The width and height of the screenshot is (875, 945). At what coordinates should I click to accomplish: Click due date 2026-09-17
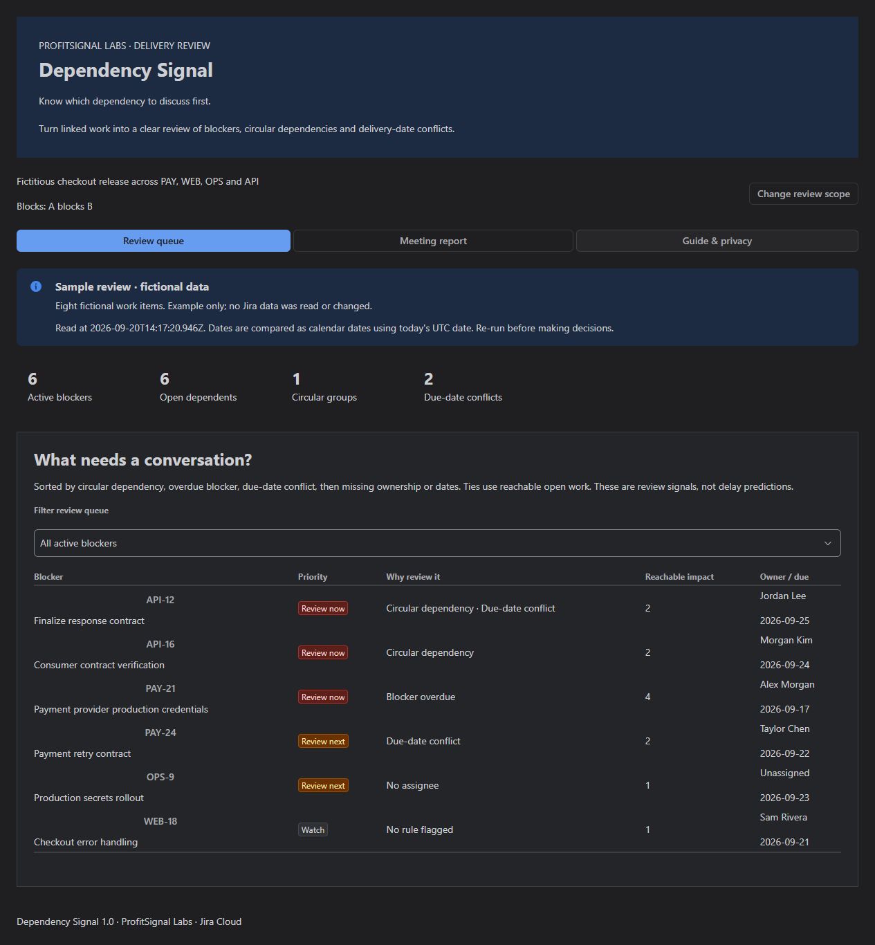[784, 709]
